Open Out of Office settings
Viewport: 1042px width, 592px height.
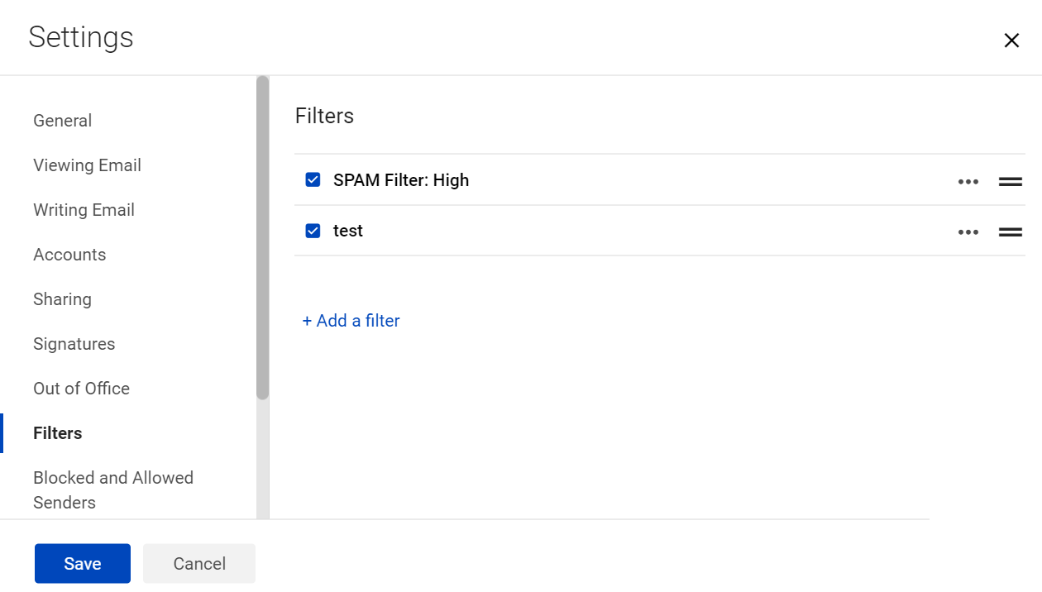(x=81, y=388)
